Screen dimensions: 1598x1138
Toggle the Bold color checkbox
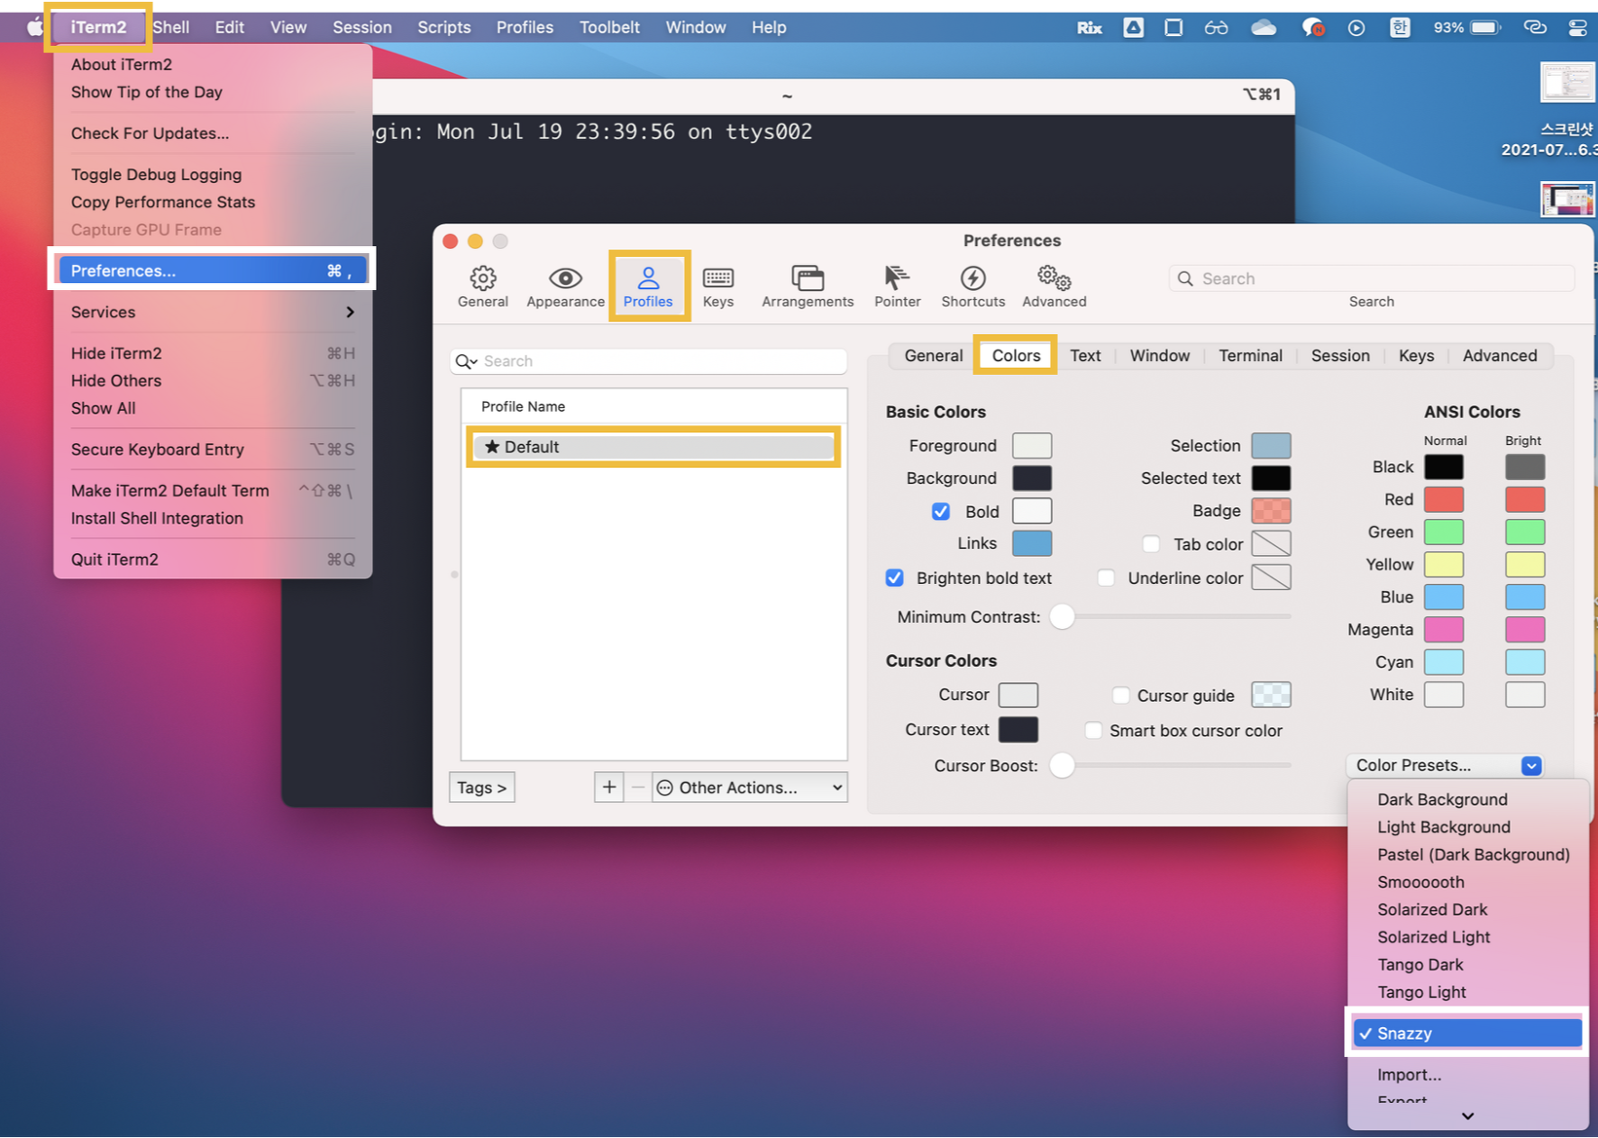pyautogui.click(x=940, y=512)
